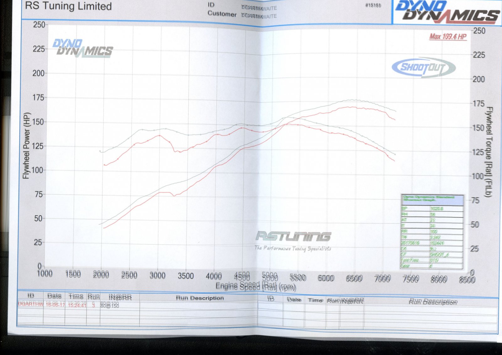502x355 pixels.
Task: Click the Shootout oval logo
Action: 423,67
